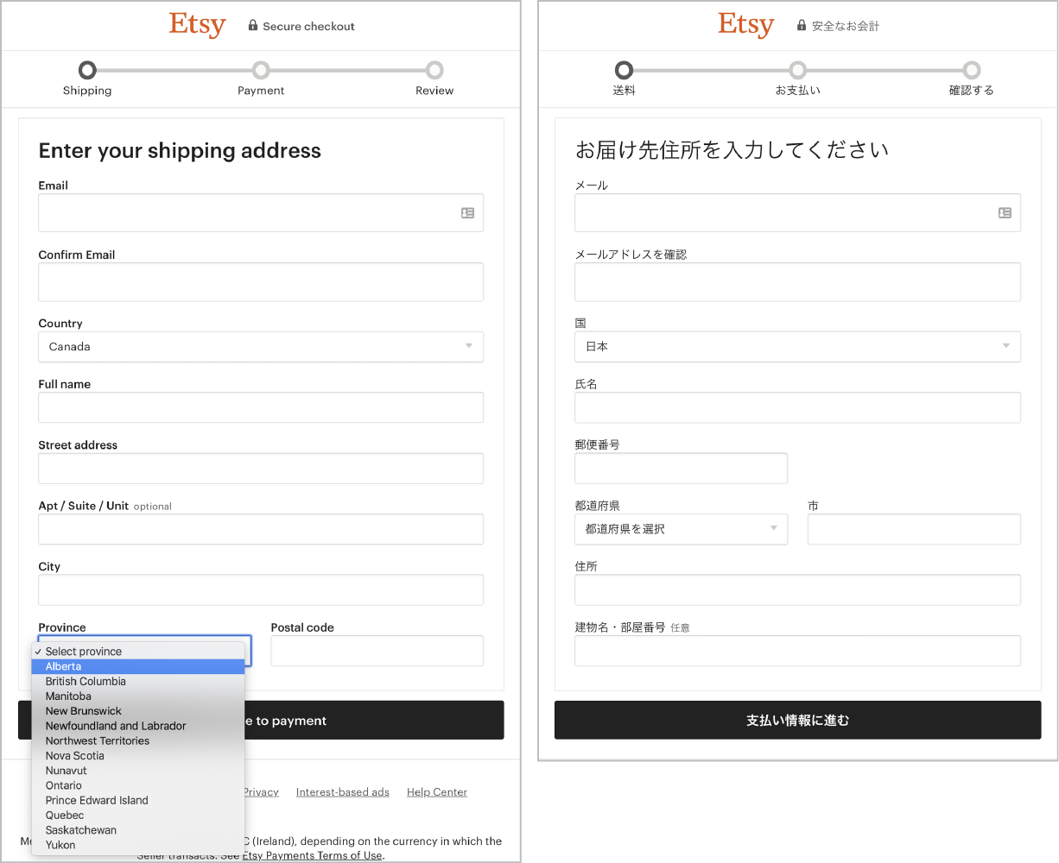Open the 国 dropdown showing 日本
The height and width of the screenshot is (863, 1059).
coord(797,346)
